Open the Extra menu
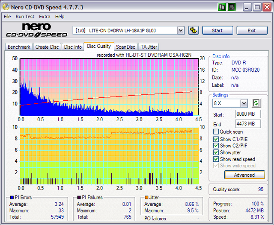Viewport: 274px width, 225px height. tap(45, 17)
